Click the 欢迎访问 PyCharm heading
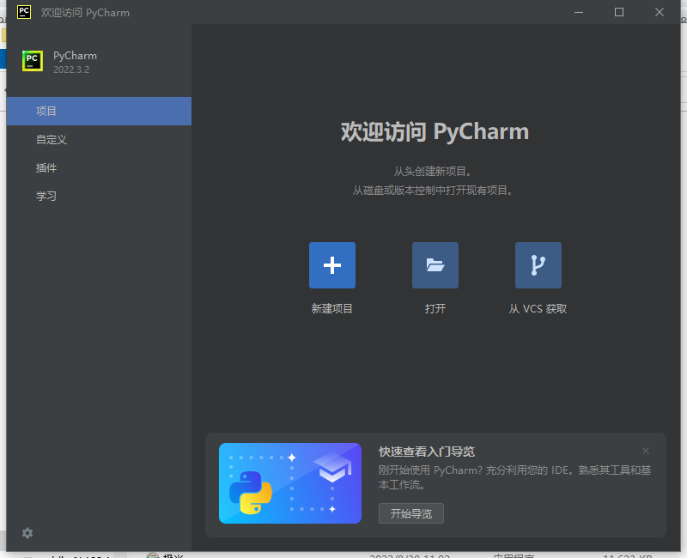Image resolution: width=687 pixels, height=558 pixels. click(435, 131)
